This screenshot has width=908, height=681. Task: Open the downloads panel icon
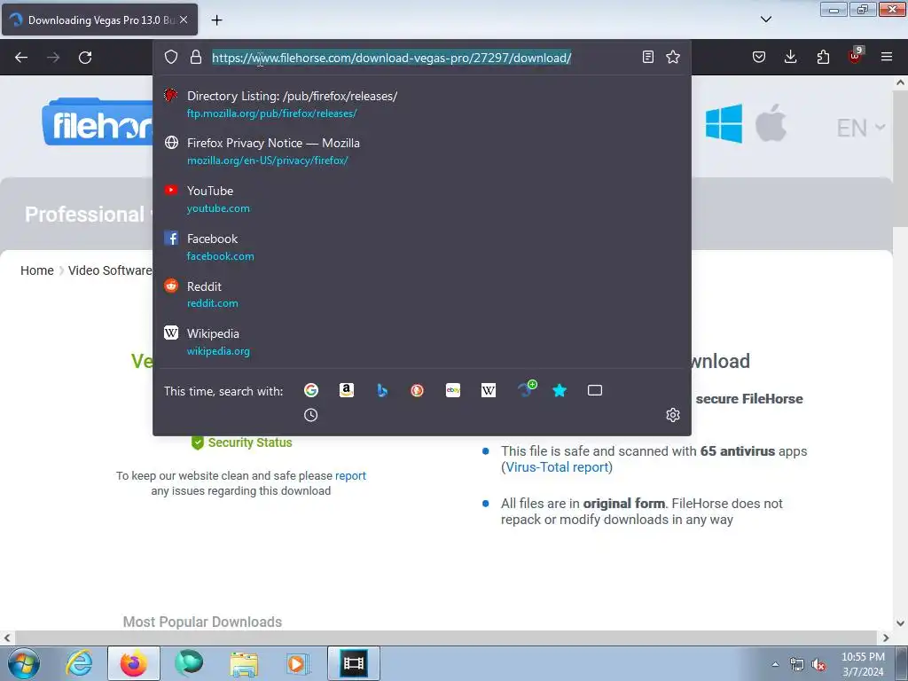[790, 57]
